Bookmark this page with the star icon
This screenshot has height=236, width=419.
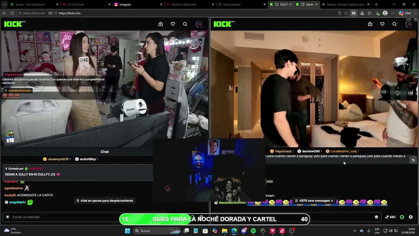346,13
